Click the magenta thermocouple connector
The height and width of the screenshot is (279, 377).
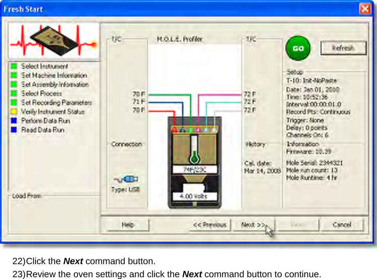(x=198, y=130)
